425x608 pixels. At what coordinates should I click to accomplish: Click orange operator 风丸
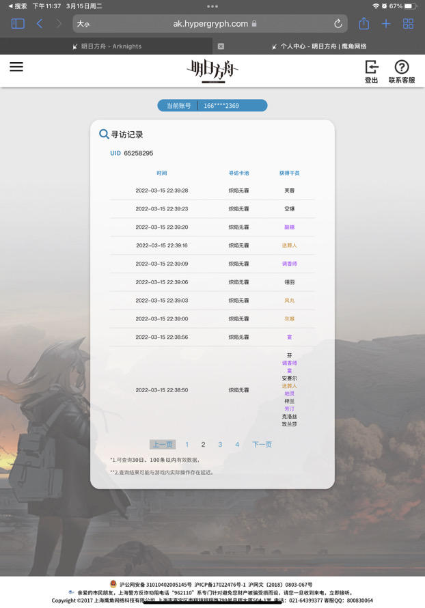point(289,301)
